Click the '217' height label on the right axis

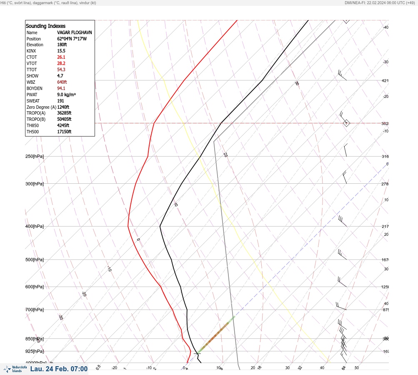385,226
